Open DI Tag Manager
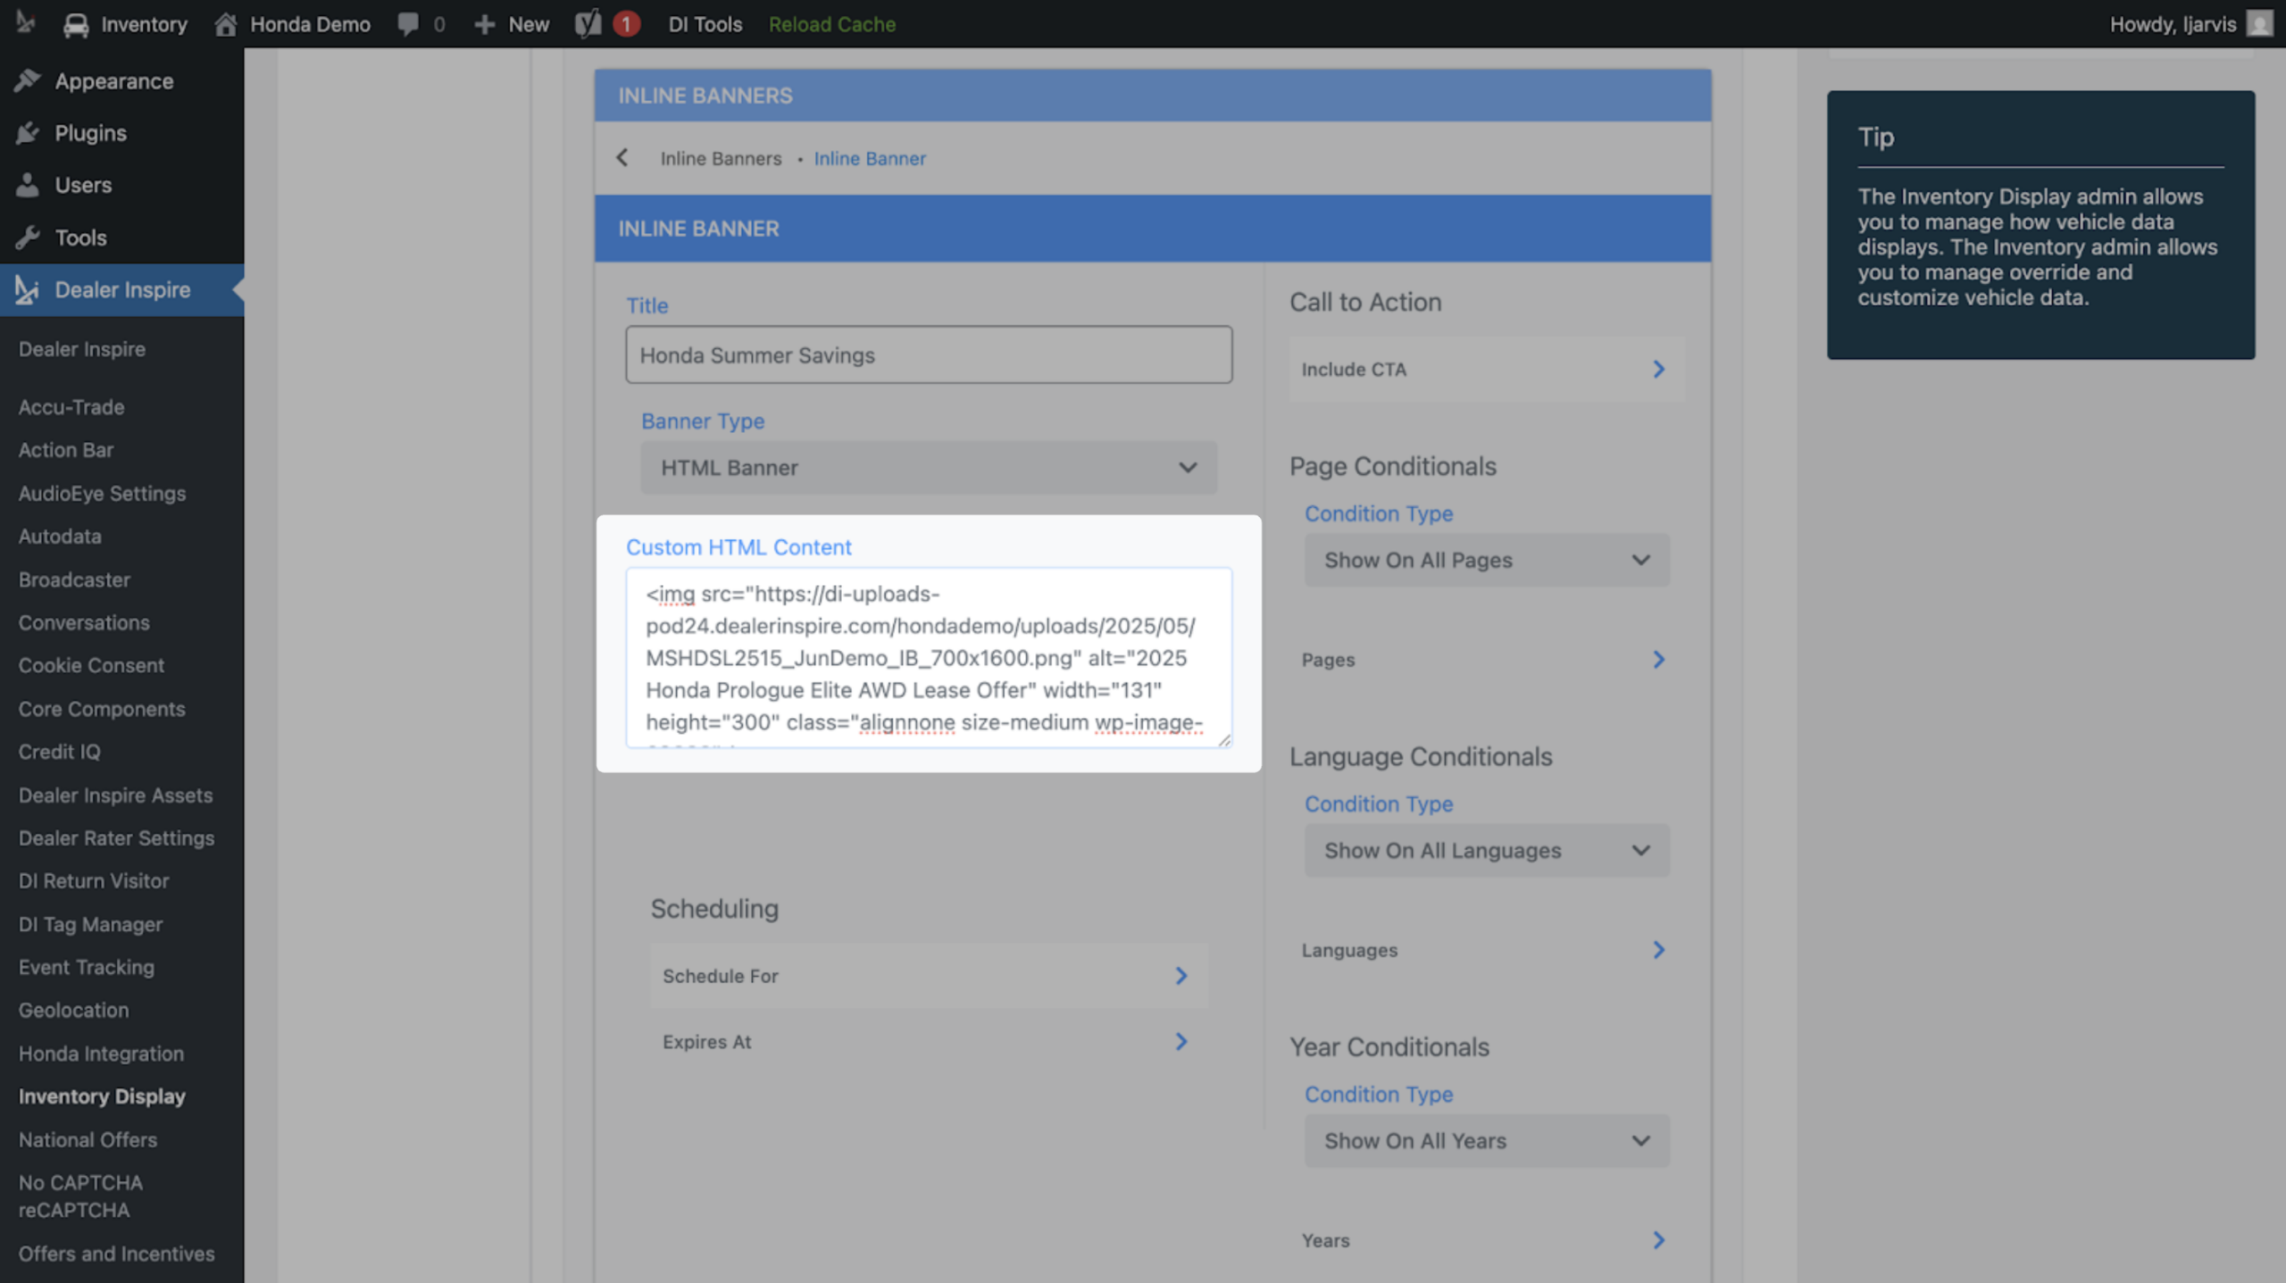 [90, 924]
